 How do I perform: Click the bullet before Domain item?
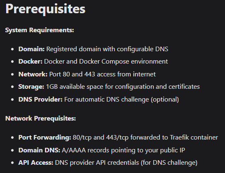pos(12,49)
